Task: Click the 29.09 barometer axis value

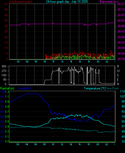Action: (121, 48)
